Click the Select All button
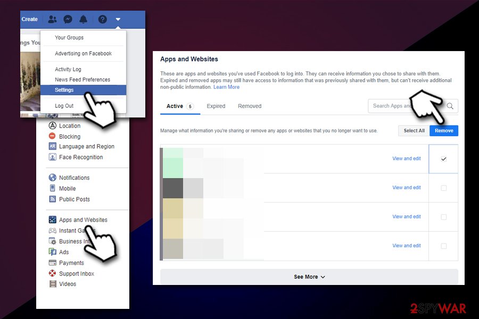The height and width of the screenshot is (319, 479). coord(414,131)
